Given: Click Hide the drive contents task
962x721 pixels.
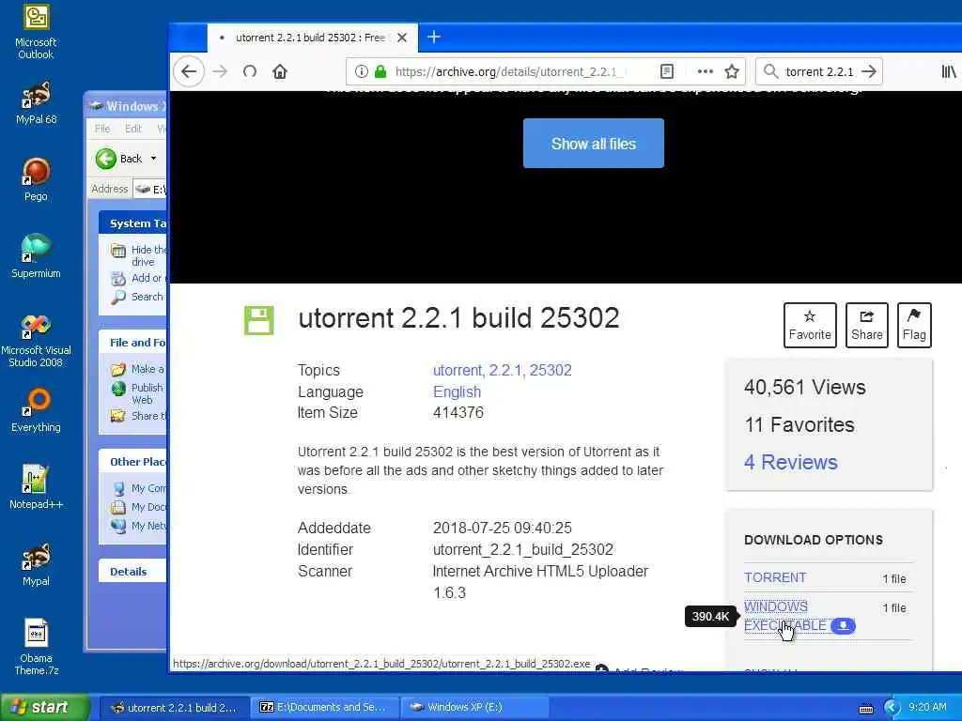Looking at the screenshot, I should 139,255.
